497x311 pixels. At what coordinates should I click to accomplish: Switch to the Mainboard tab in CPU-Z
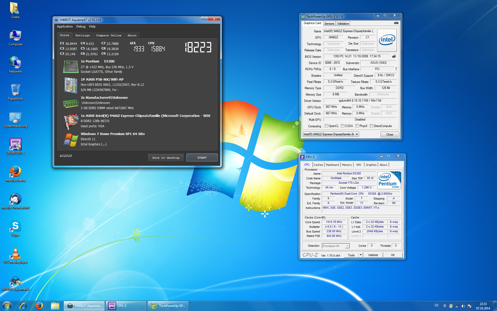332,165
